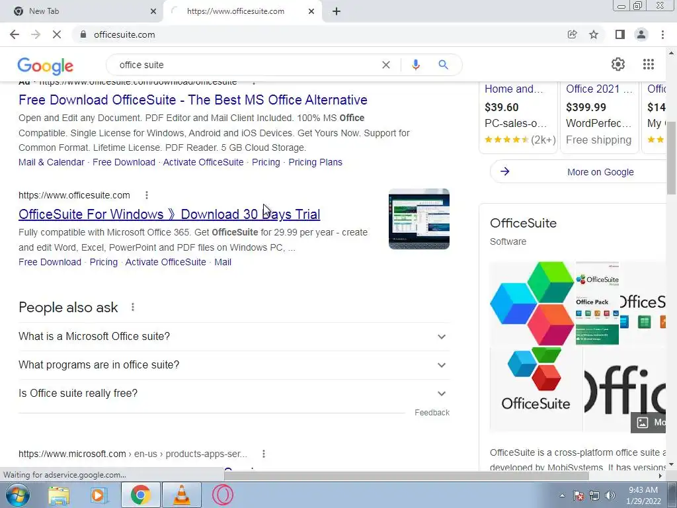Open the Opera browser from taskbar
The image size is (677, 508).
coord(223,495)
